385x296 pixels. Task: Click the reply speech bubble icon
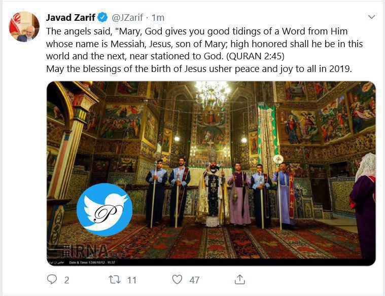coord(52,279)
